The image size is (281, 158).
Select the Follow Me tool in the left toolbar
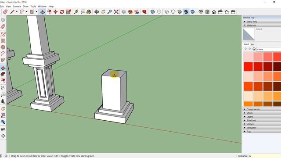pyautogui.click(x=3, y=74)
